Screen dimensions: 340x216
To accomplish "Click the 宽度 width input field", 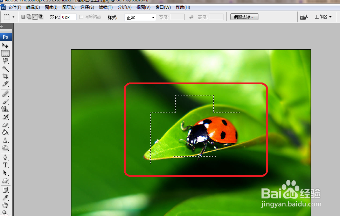I will (177, 17).
